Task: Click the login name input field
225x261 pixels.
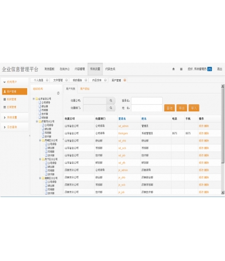Action: pos(147,101)
